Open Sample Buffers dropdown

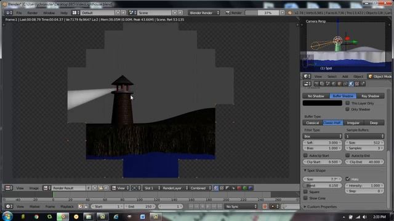point(364,136)
